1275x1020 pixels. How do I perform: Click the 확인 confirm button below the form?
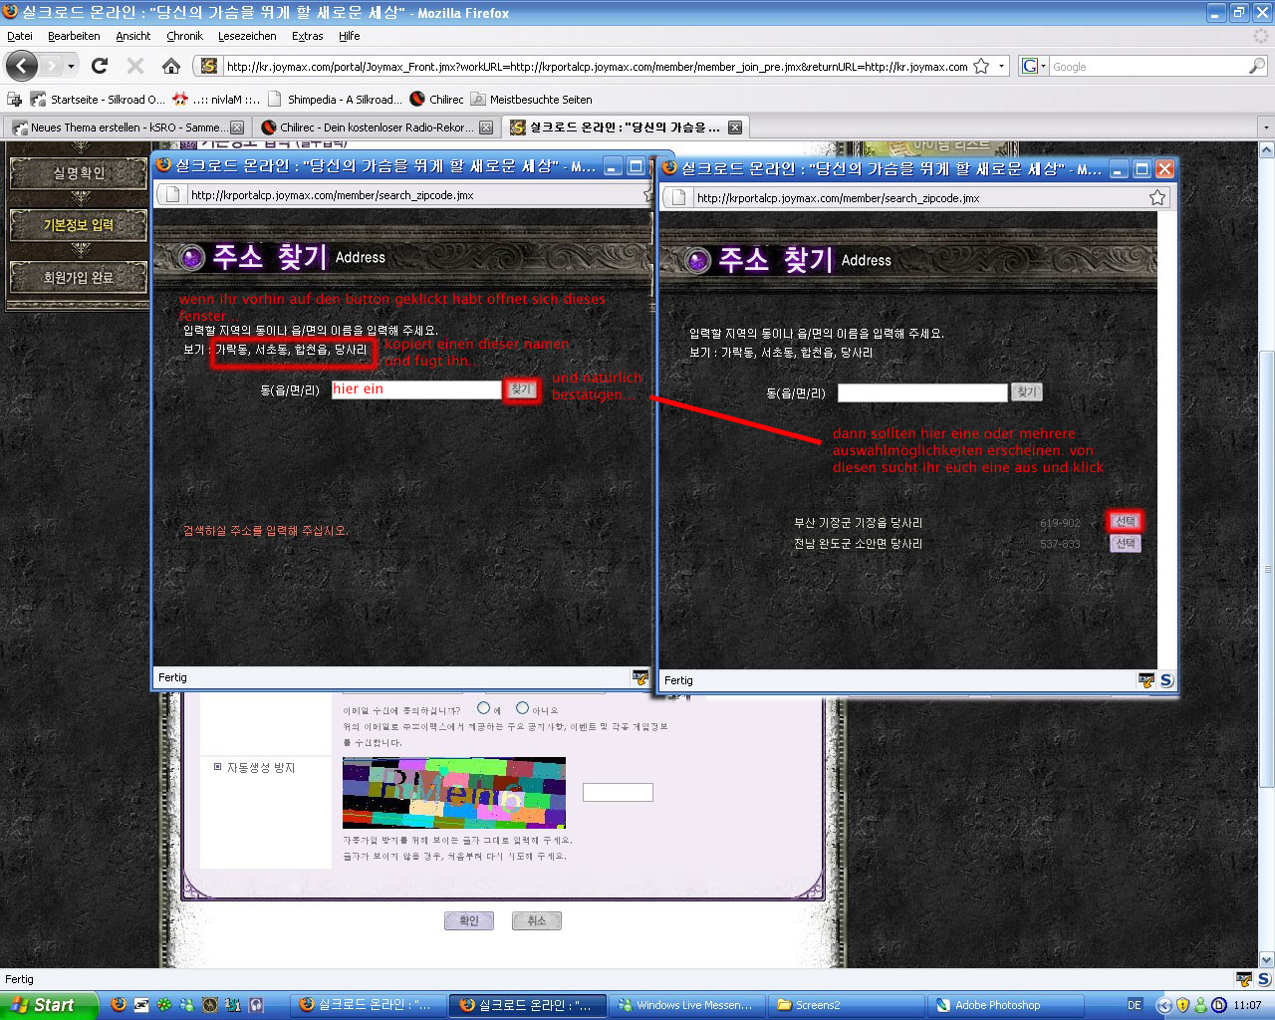click(468, 921)
